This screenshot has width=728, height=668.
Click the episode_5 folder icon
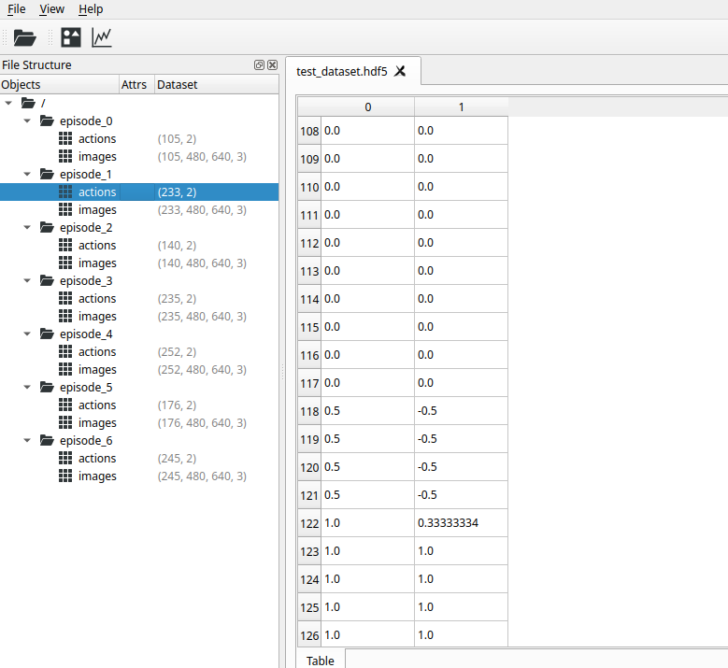click(47, 388)
